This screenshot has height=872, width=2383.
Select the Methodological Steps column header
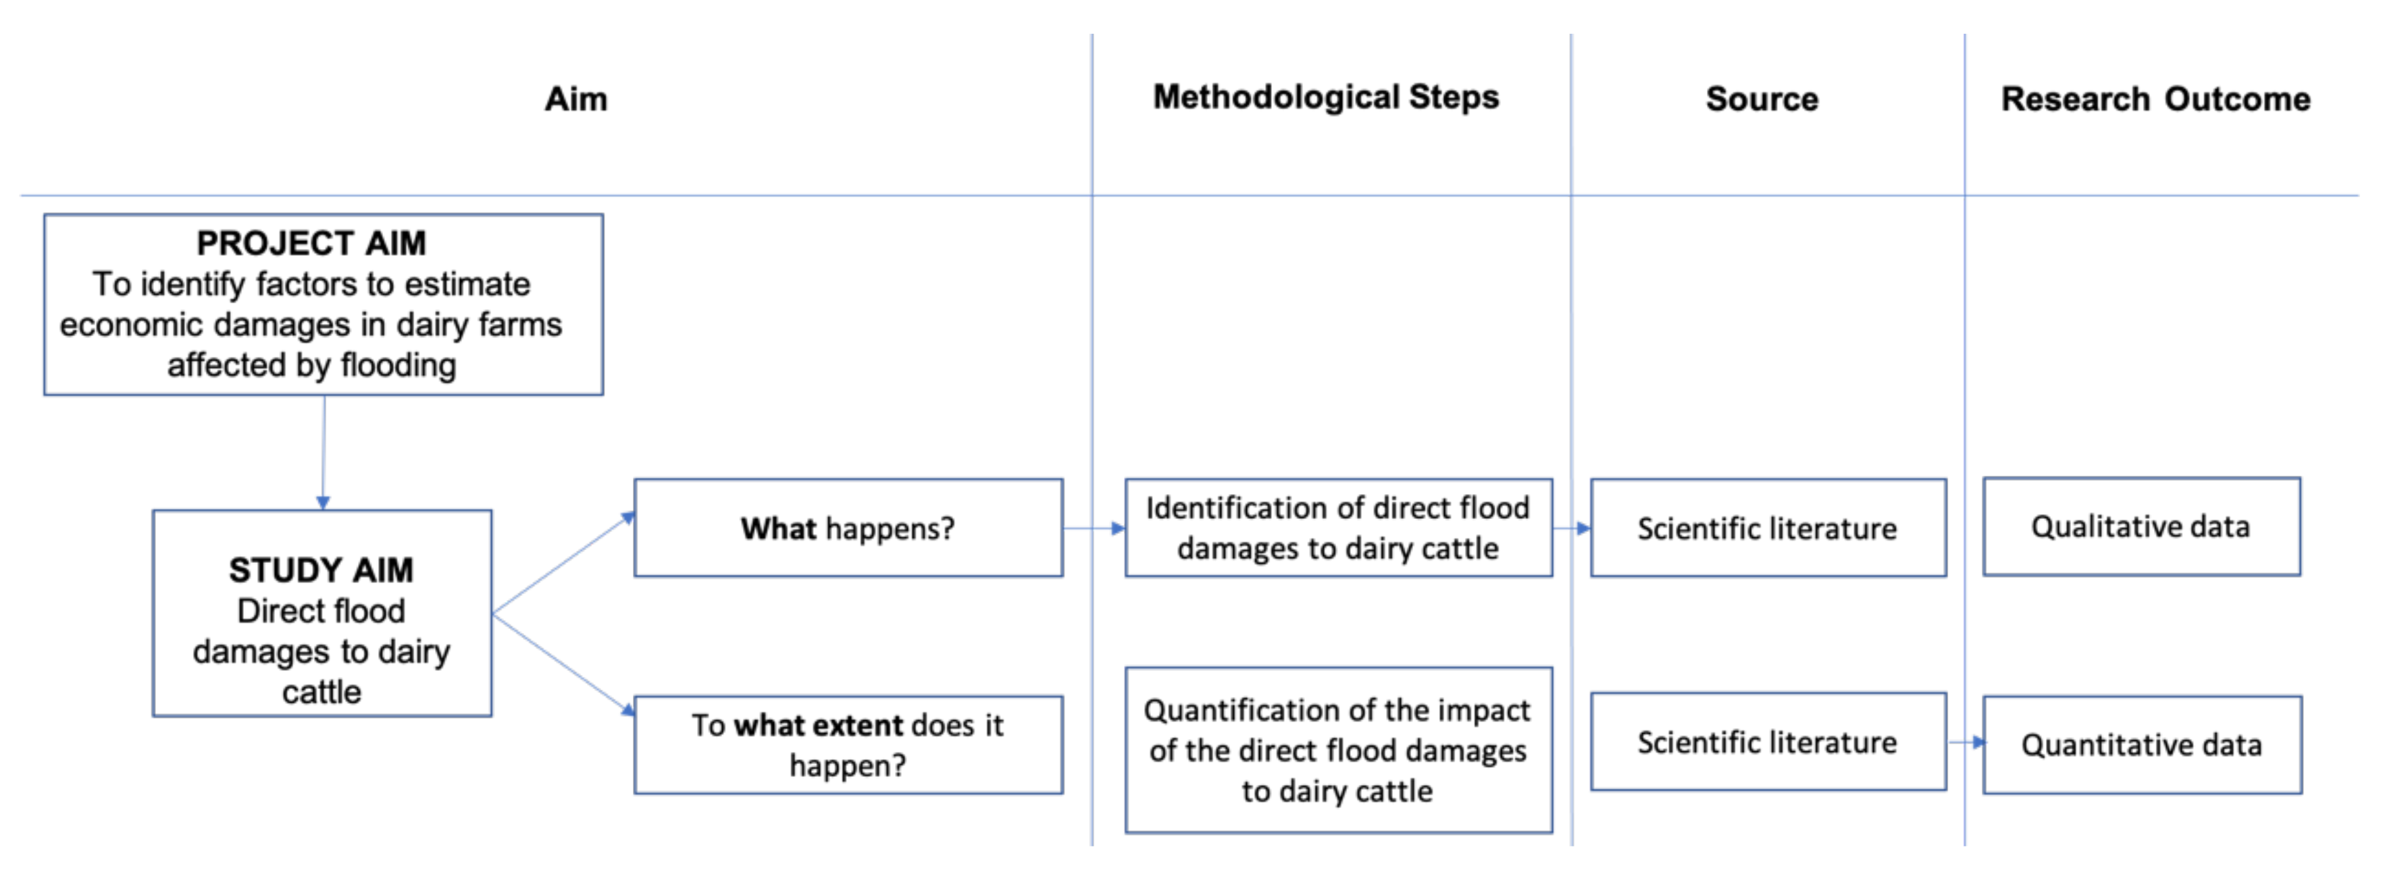[1325, 97]
